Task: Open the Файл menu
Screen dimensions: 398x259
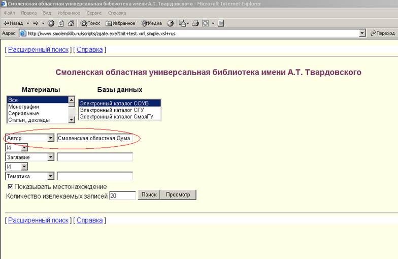Action: 9,13
